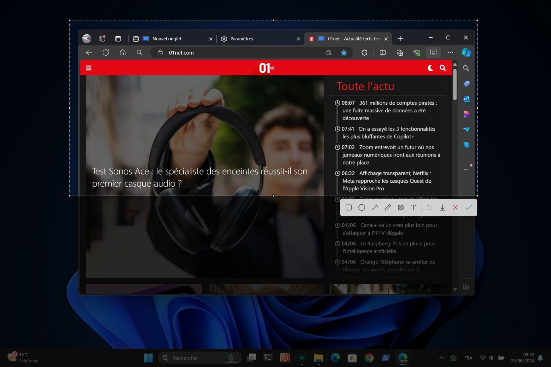Switch to the Paramètres tab
The height and width of the screenshot is (367, 551).
pos(242,39)
